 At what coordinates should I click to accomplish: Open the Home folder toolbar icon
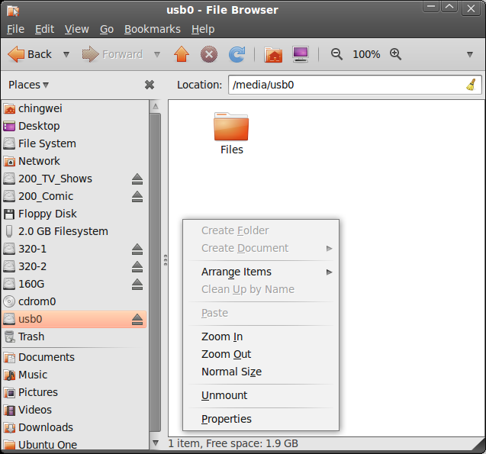pyautogui.click(x=273, y=54)
